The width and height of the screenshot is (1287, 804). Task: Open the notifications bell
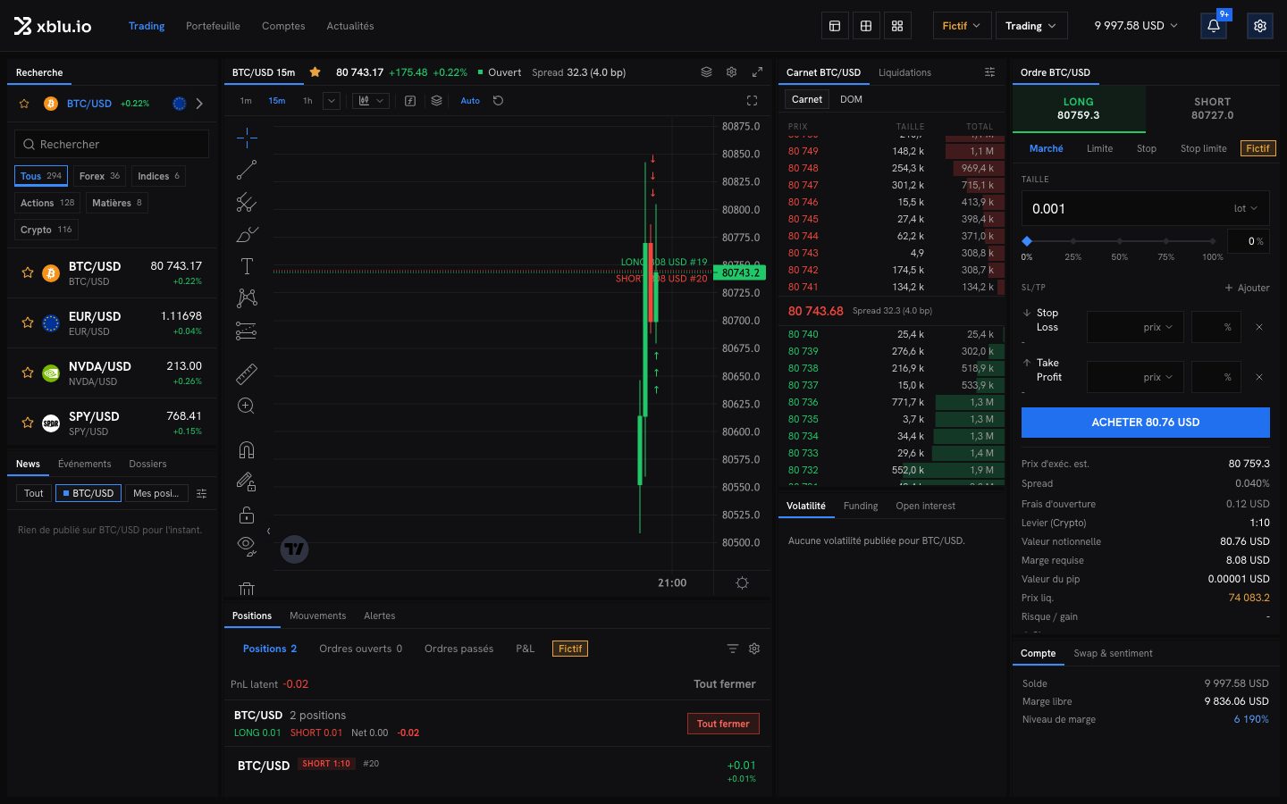pos(1214,26)
